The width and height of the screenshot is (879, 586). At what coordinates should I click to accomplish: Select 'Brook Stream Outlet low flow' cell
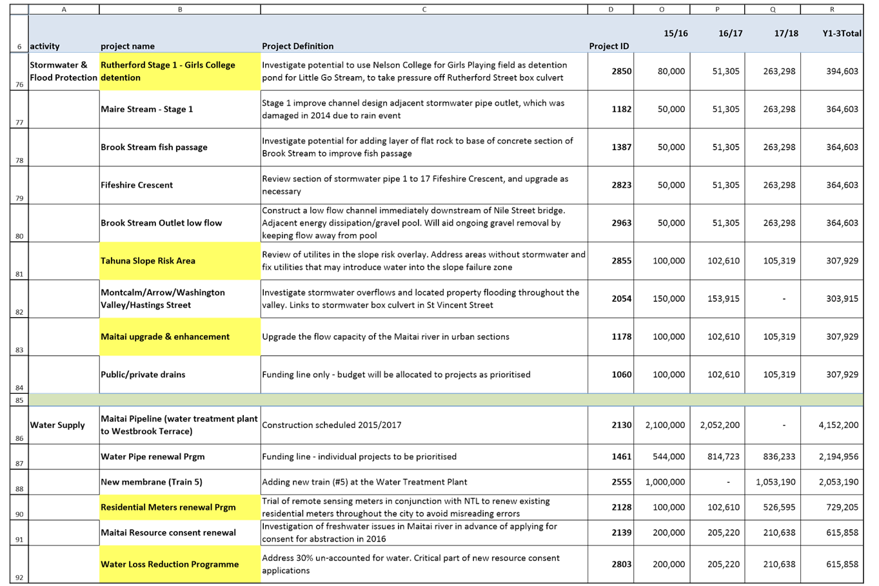coord(180,223)
